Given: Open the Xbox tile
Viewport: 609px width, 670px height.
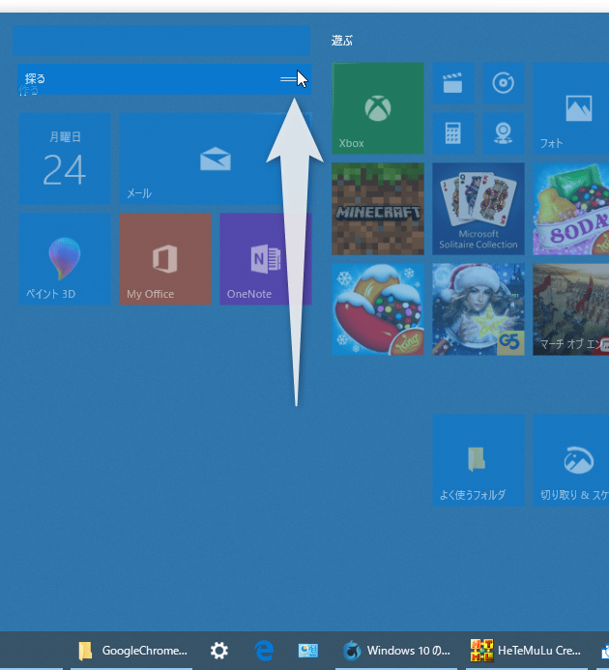Looking at the screenshot, I should click(x=378, y=108).
